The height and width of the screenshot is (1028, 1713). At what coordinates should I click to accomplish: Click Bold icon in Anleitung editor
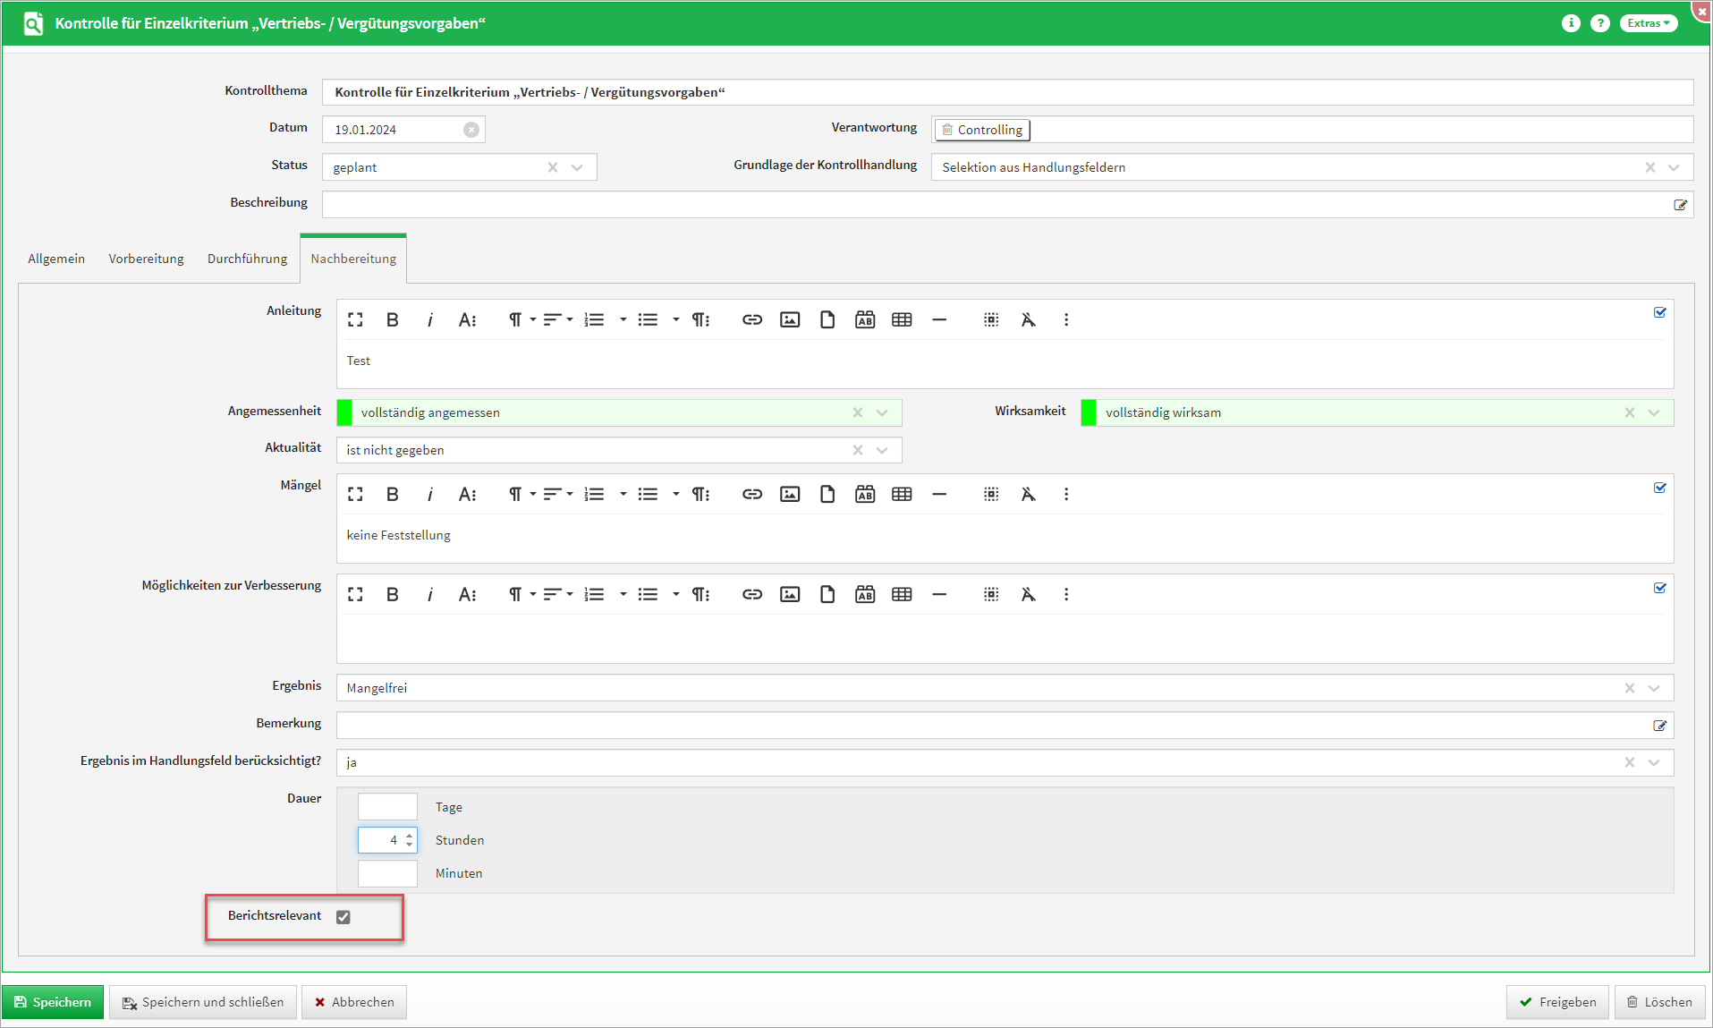click(392, 320)
